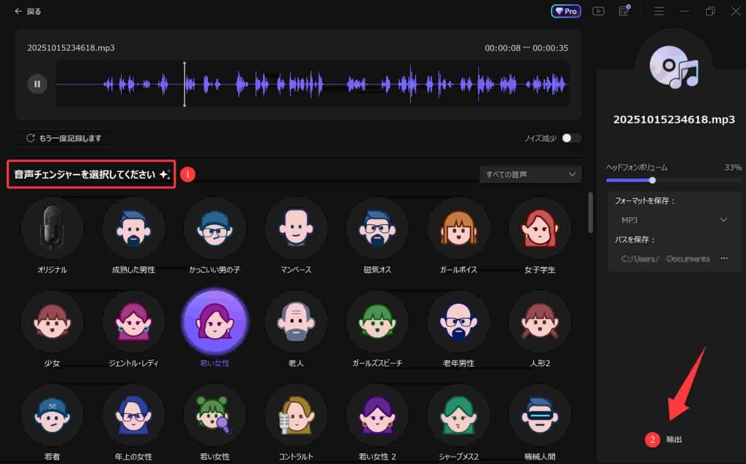Toggle the ノイズ減少 noise reduction switch

click(571, 138)
